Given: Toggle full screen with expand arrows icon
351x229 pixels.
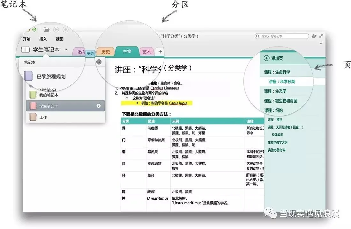Looking at the screenshot, I should click(x=321, y=36).
